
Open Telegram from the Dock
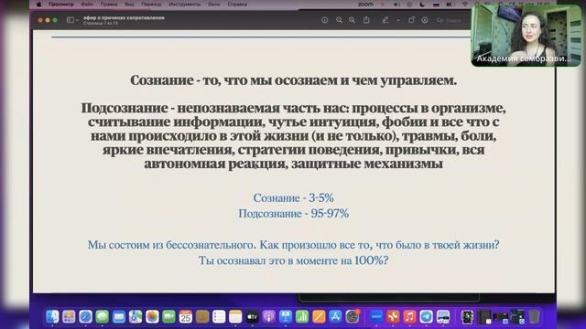426,317
